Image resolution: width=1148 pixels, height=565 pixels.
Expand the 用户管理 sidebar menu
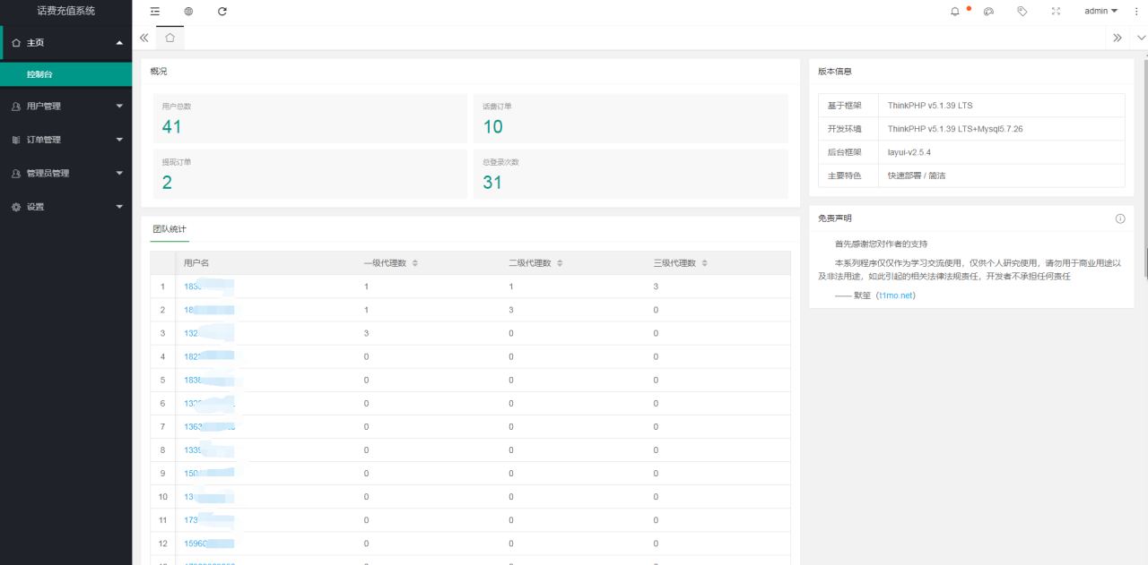point(65,107)
